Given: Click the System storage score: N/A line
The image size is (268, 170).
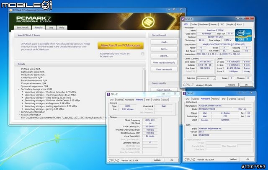Looking at the screenshot, I should [34, 86].
